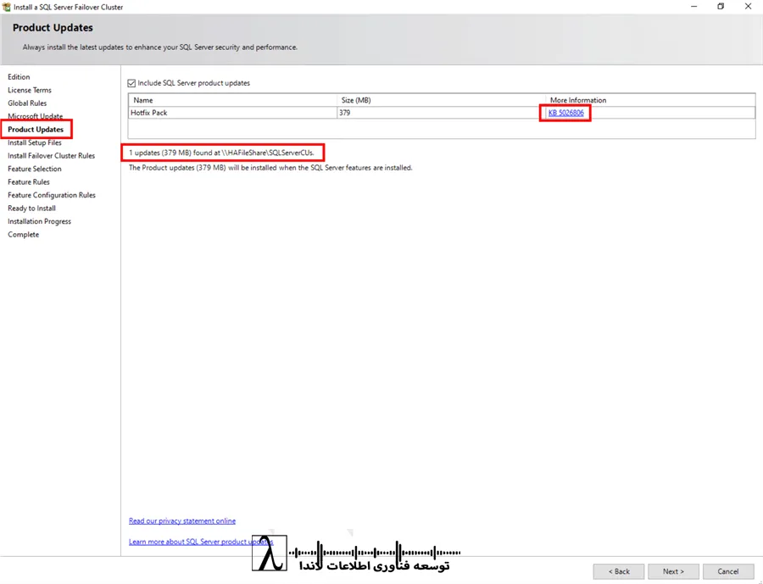Select the Install Setup Files step
Screen dimensions: 763x584
pos(35,142)
